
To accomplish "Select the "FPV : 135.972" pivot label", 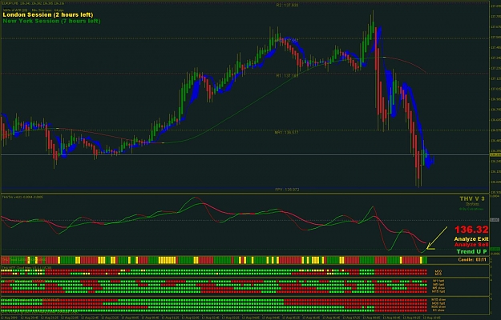I will 287,190.
